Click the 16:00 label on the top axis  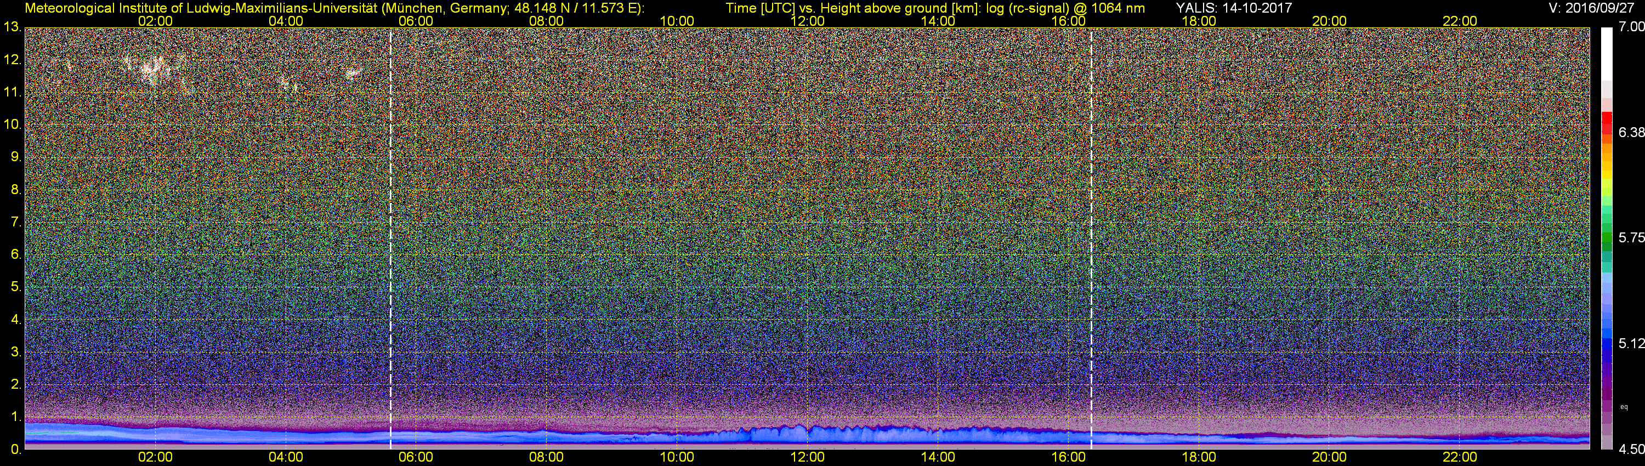(x=1068, y=21)
